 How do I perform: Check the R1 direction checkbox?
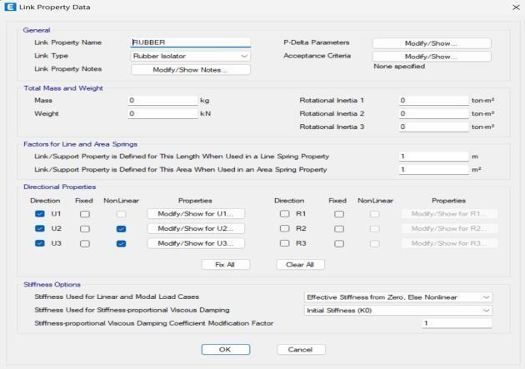284,214
